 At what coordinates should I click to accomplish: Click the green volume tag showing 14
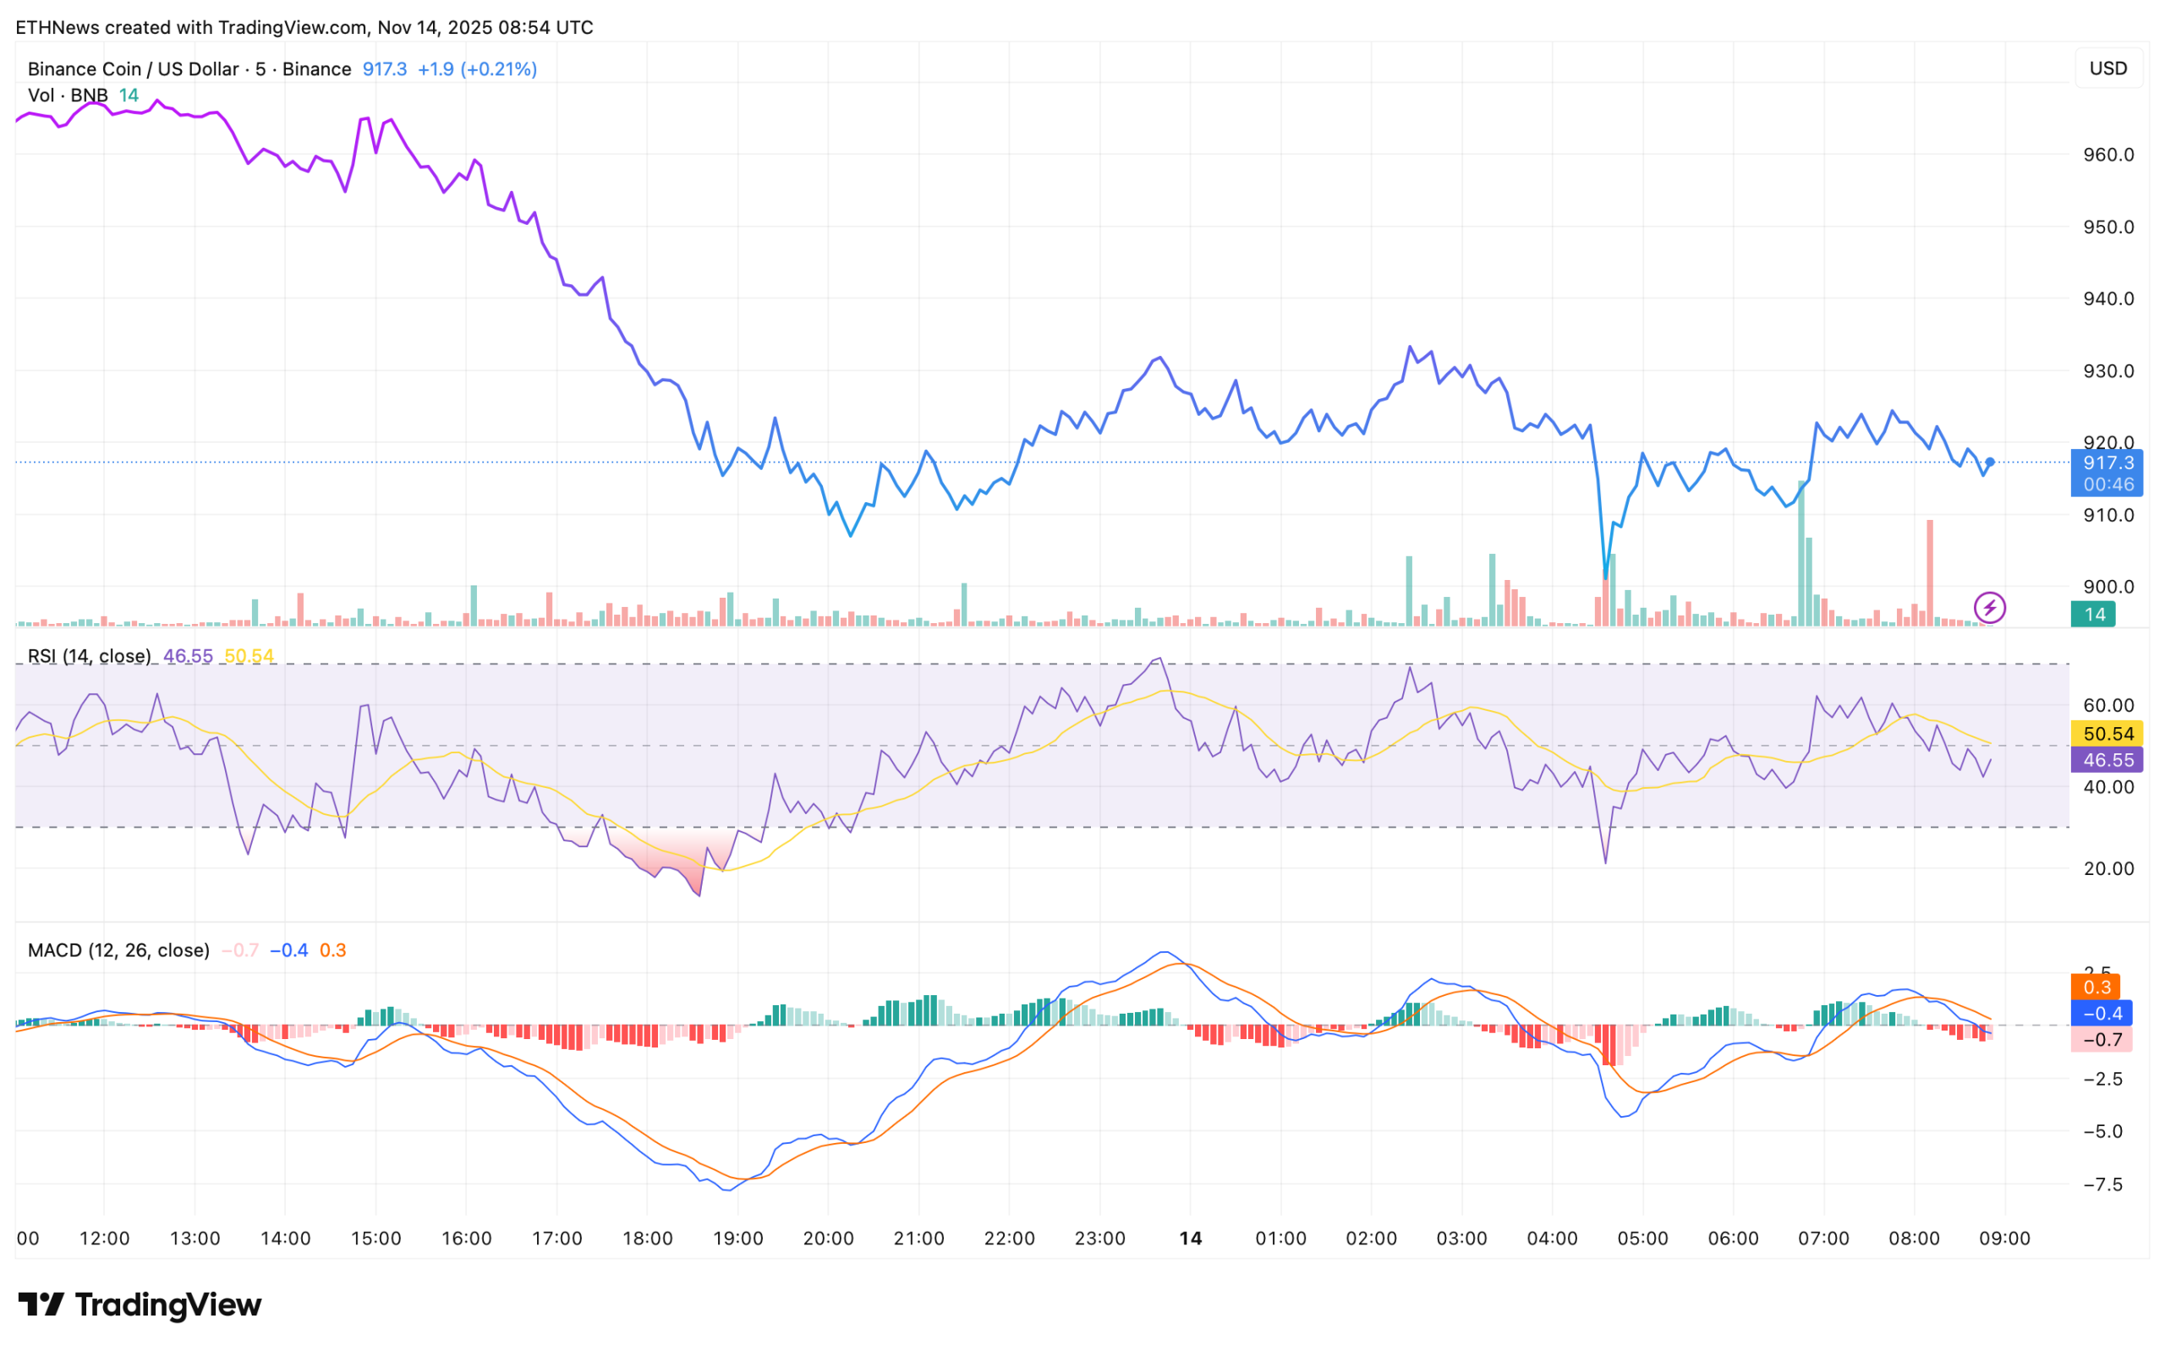click(x=2095, y=615)
